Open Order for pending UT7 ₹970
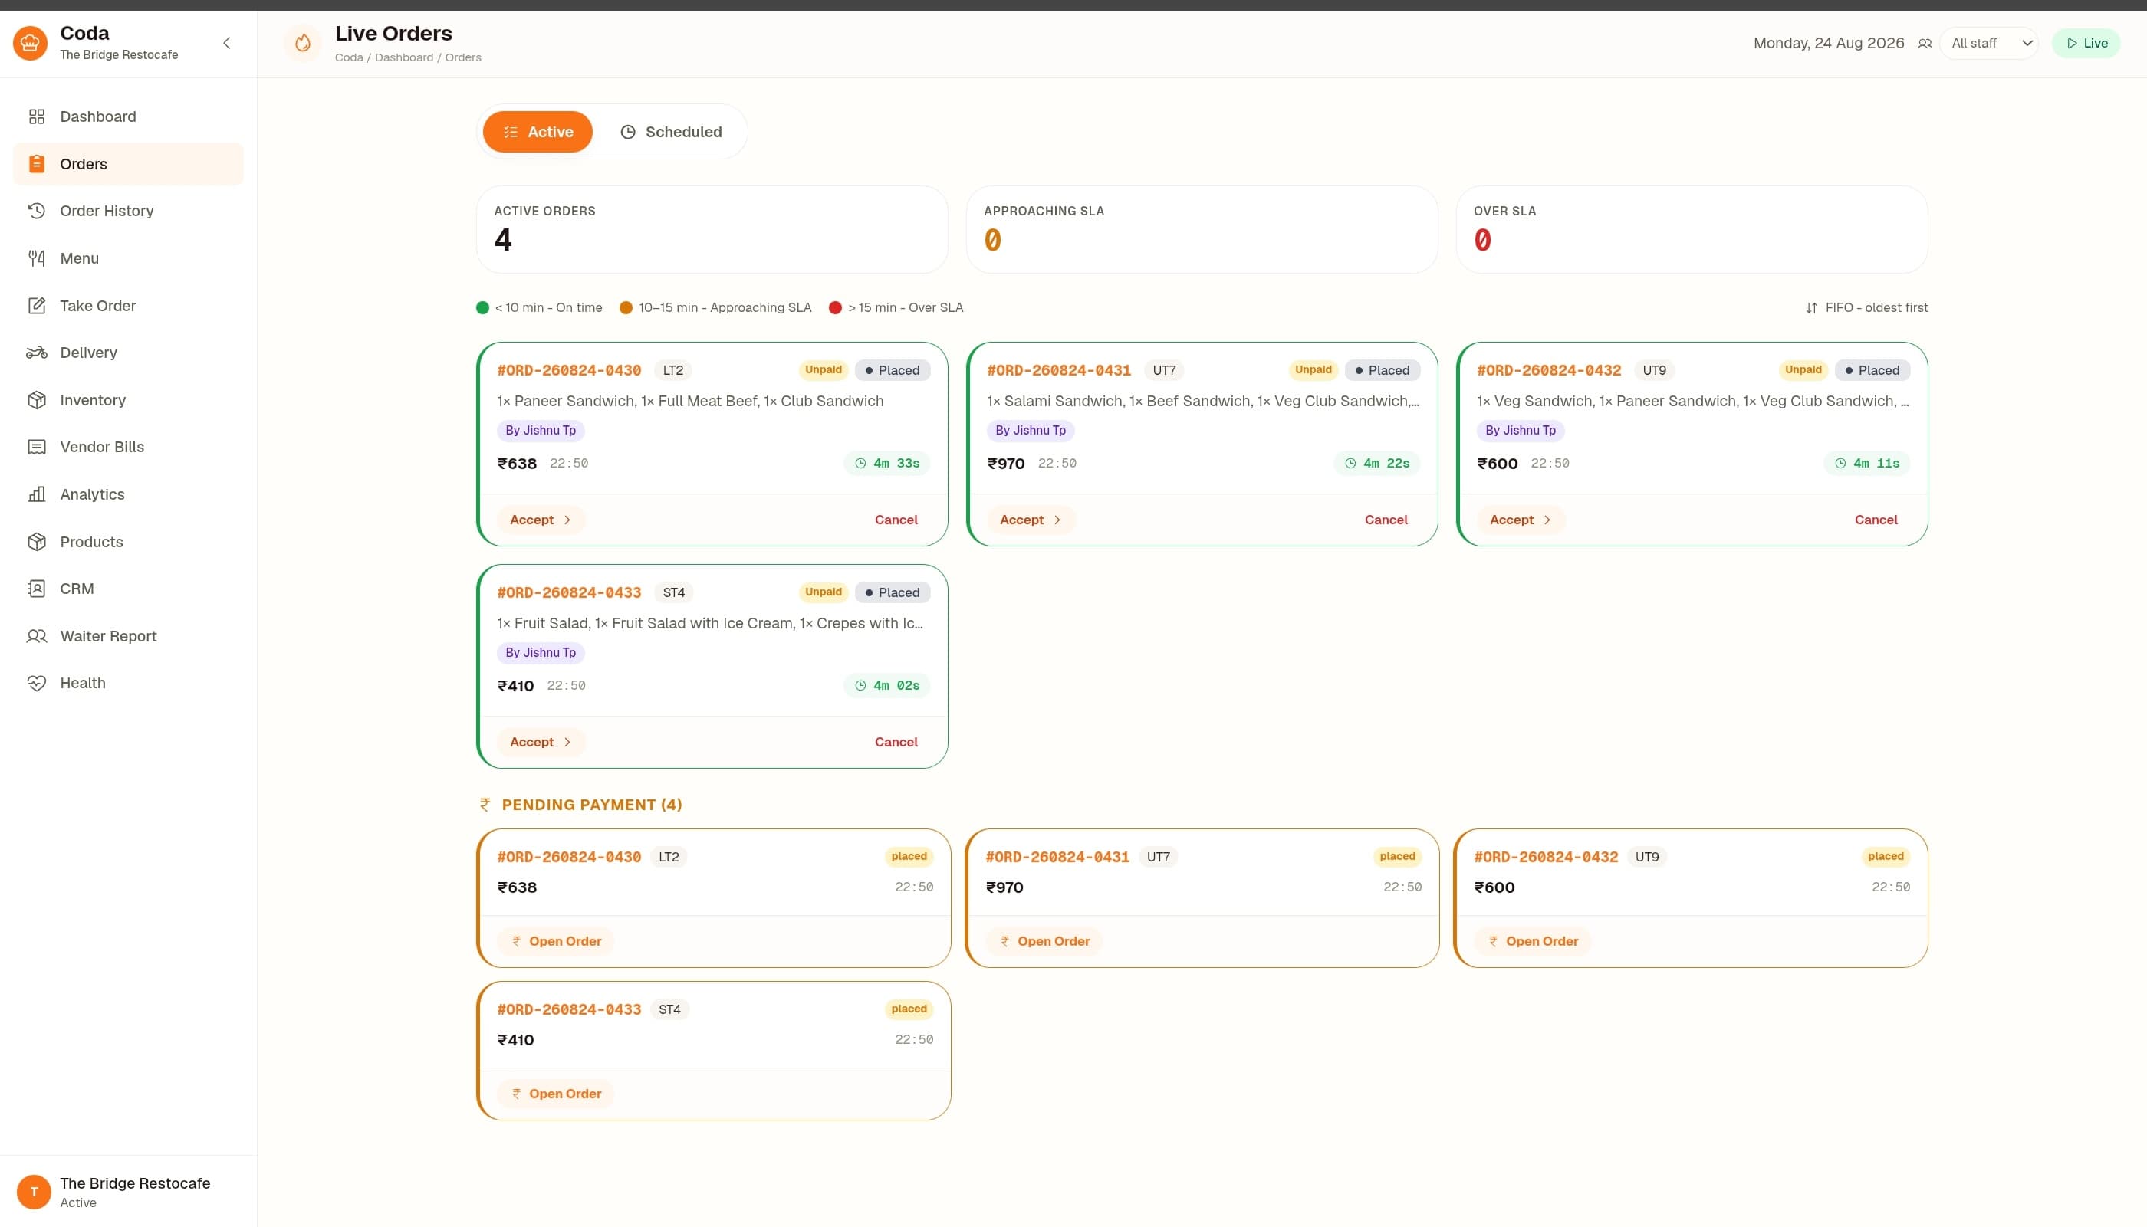Screen dimensions: 2147x1227 coord(1044,941)
